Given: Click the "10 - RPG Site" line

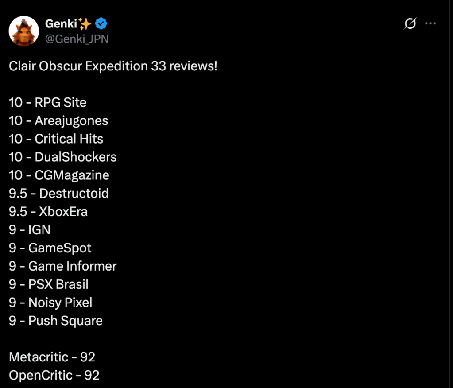Looking at the screenshot, I should pos(47,102).
